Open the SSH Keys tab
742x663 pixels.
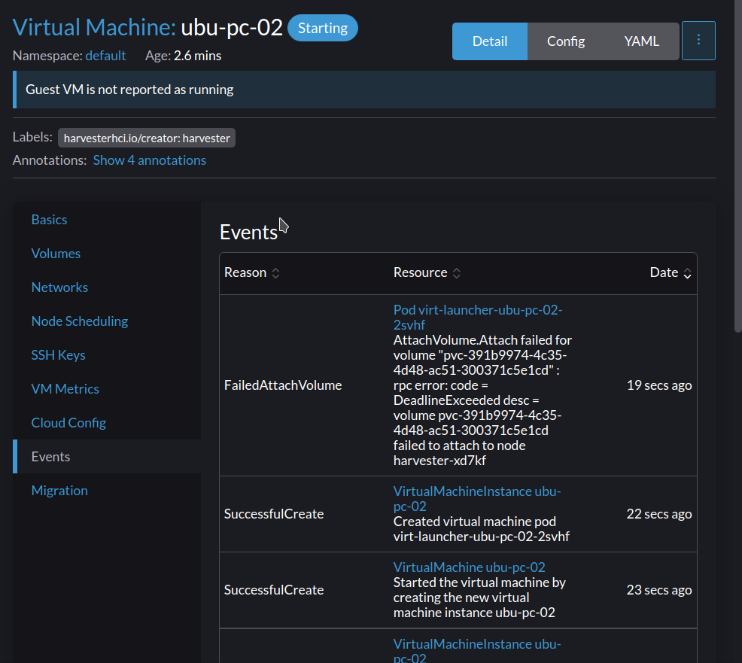[x=58, y=355]
